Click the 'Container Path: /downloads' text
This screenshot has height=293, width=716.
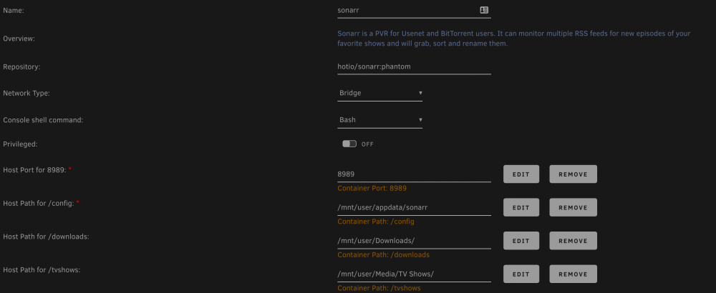coord(383,254)
